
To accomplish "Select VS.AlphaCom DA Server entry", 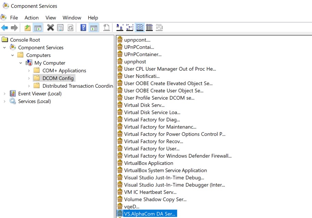I will (x=149, y=214).
